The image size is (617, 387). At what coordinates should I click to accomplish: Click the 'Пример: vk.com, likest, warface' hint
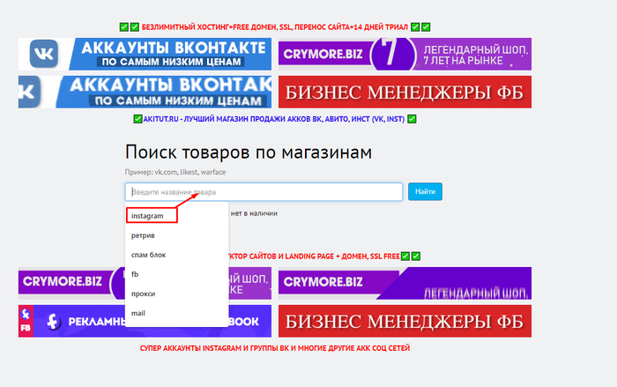[x=175, y=172]
